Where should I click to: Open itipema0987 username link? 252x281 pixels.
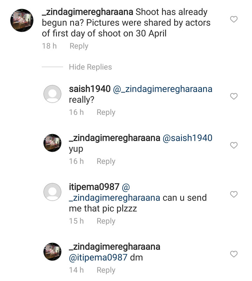point(94,187)
